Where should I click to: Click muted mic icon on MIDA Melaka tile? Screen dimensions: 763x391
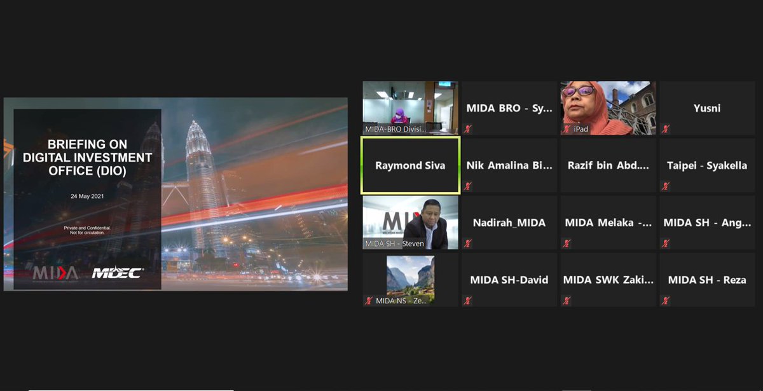click(567, 243)
